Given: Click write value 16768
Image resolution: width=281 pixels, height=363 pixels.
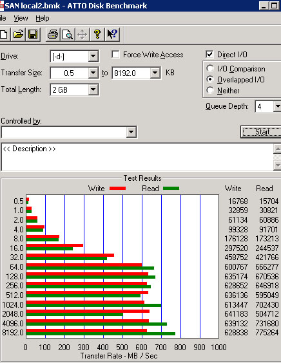Looking at the screenshot, I should pos(238,201).
